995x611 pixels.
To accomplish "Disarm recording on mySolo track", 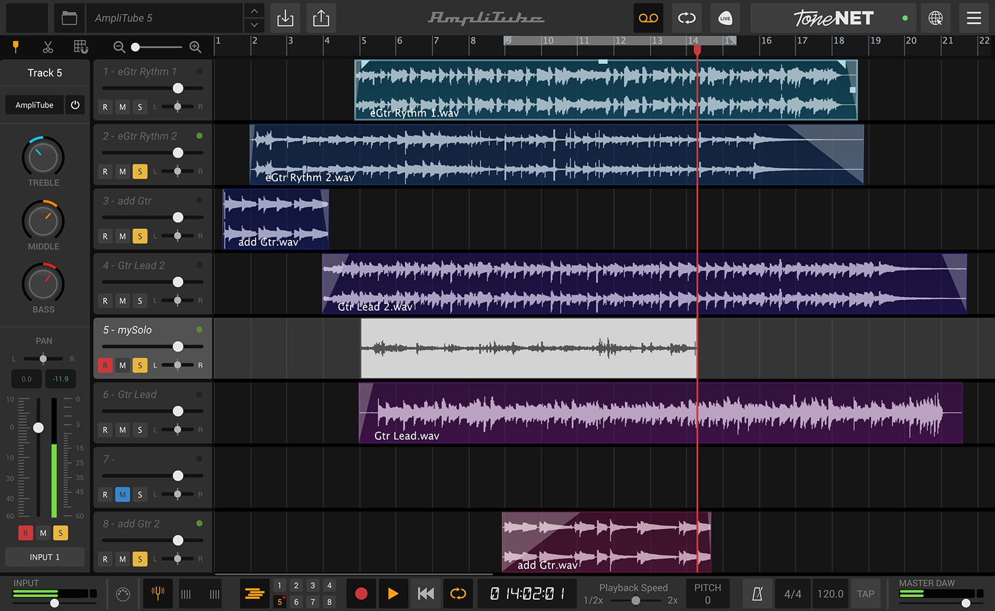I will [105, 365].
